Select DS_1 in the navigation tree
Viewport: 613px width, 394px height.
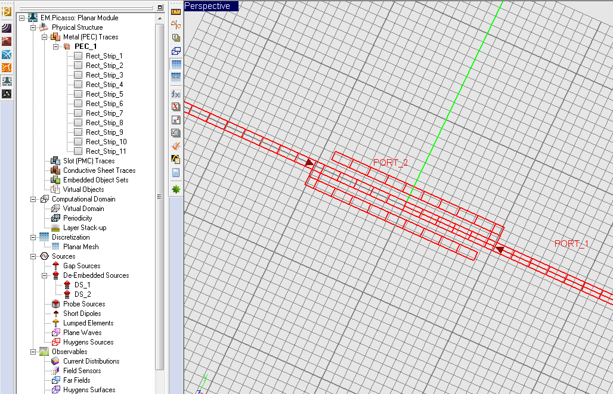tap(82, 285)
